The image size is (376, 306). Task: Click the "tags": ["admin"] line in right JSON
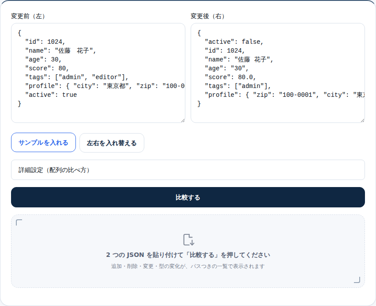coord(238,86)
